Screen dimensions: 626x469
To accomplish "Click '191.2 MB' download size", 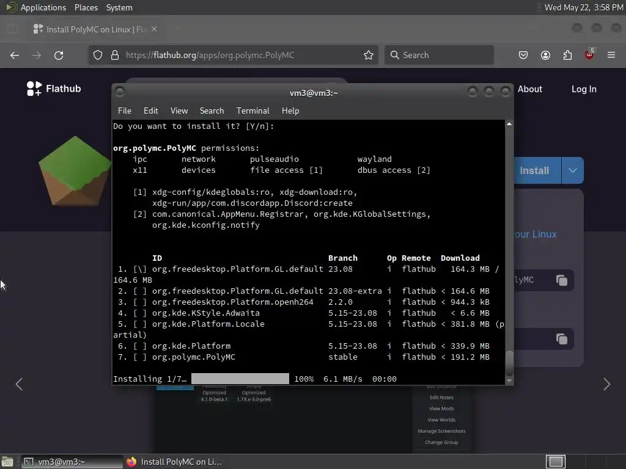I will point(470,357).
